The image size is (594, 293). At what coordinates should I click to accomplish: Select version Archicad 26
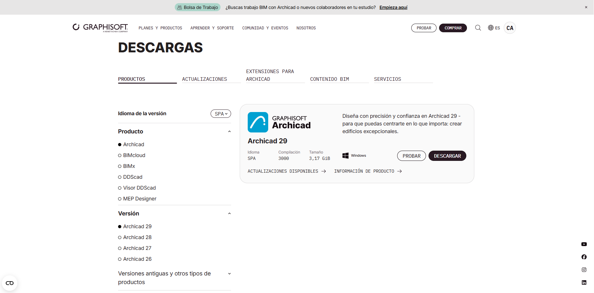(x=135, y=259)
